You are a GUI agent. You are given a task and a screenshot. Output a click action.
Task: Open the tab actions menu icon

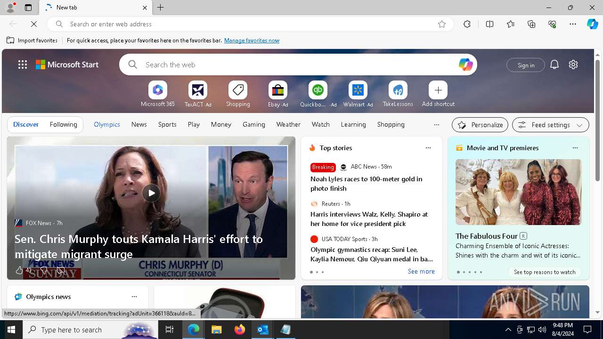(x=28, y=8)
